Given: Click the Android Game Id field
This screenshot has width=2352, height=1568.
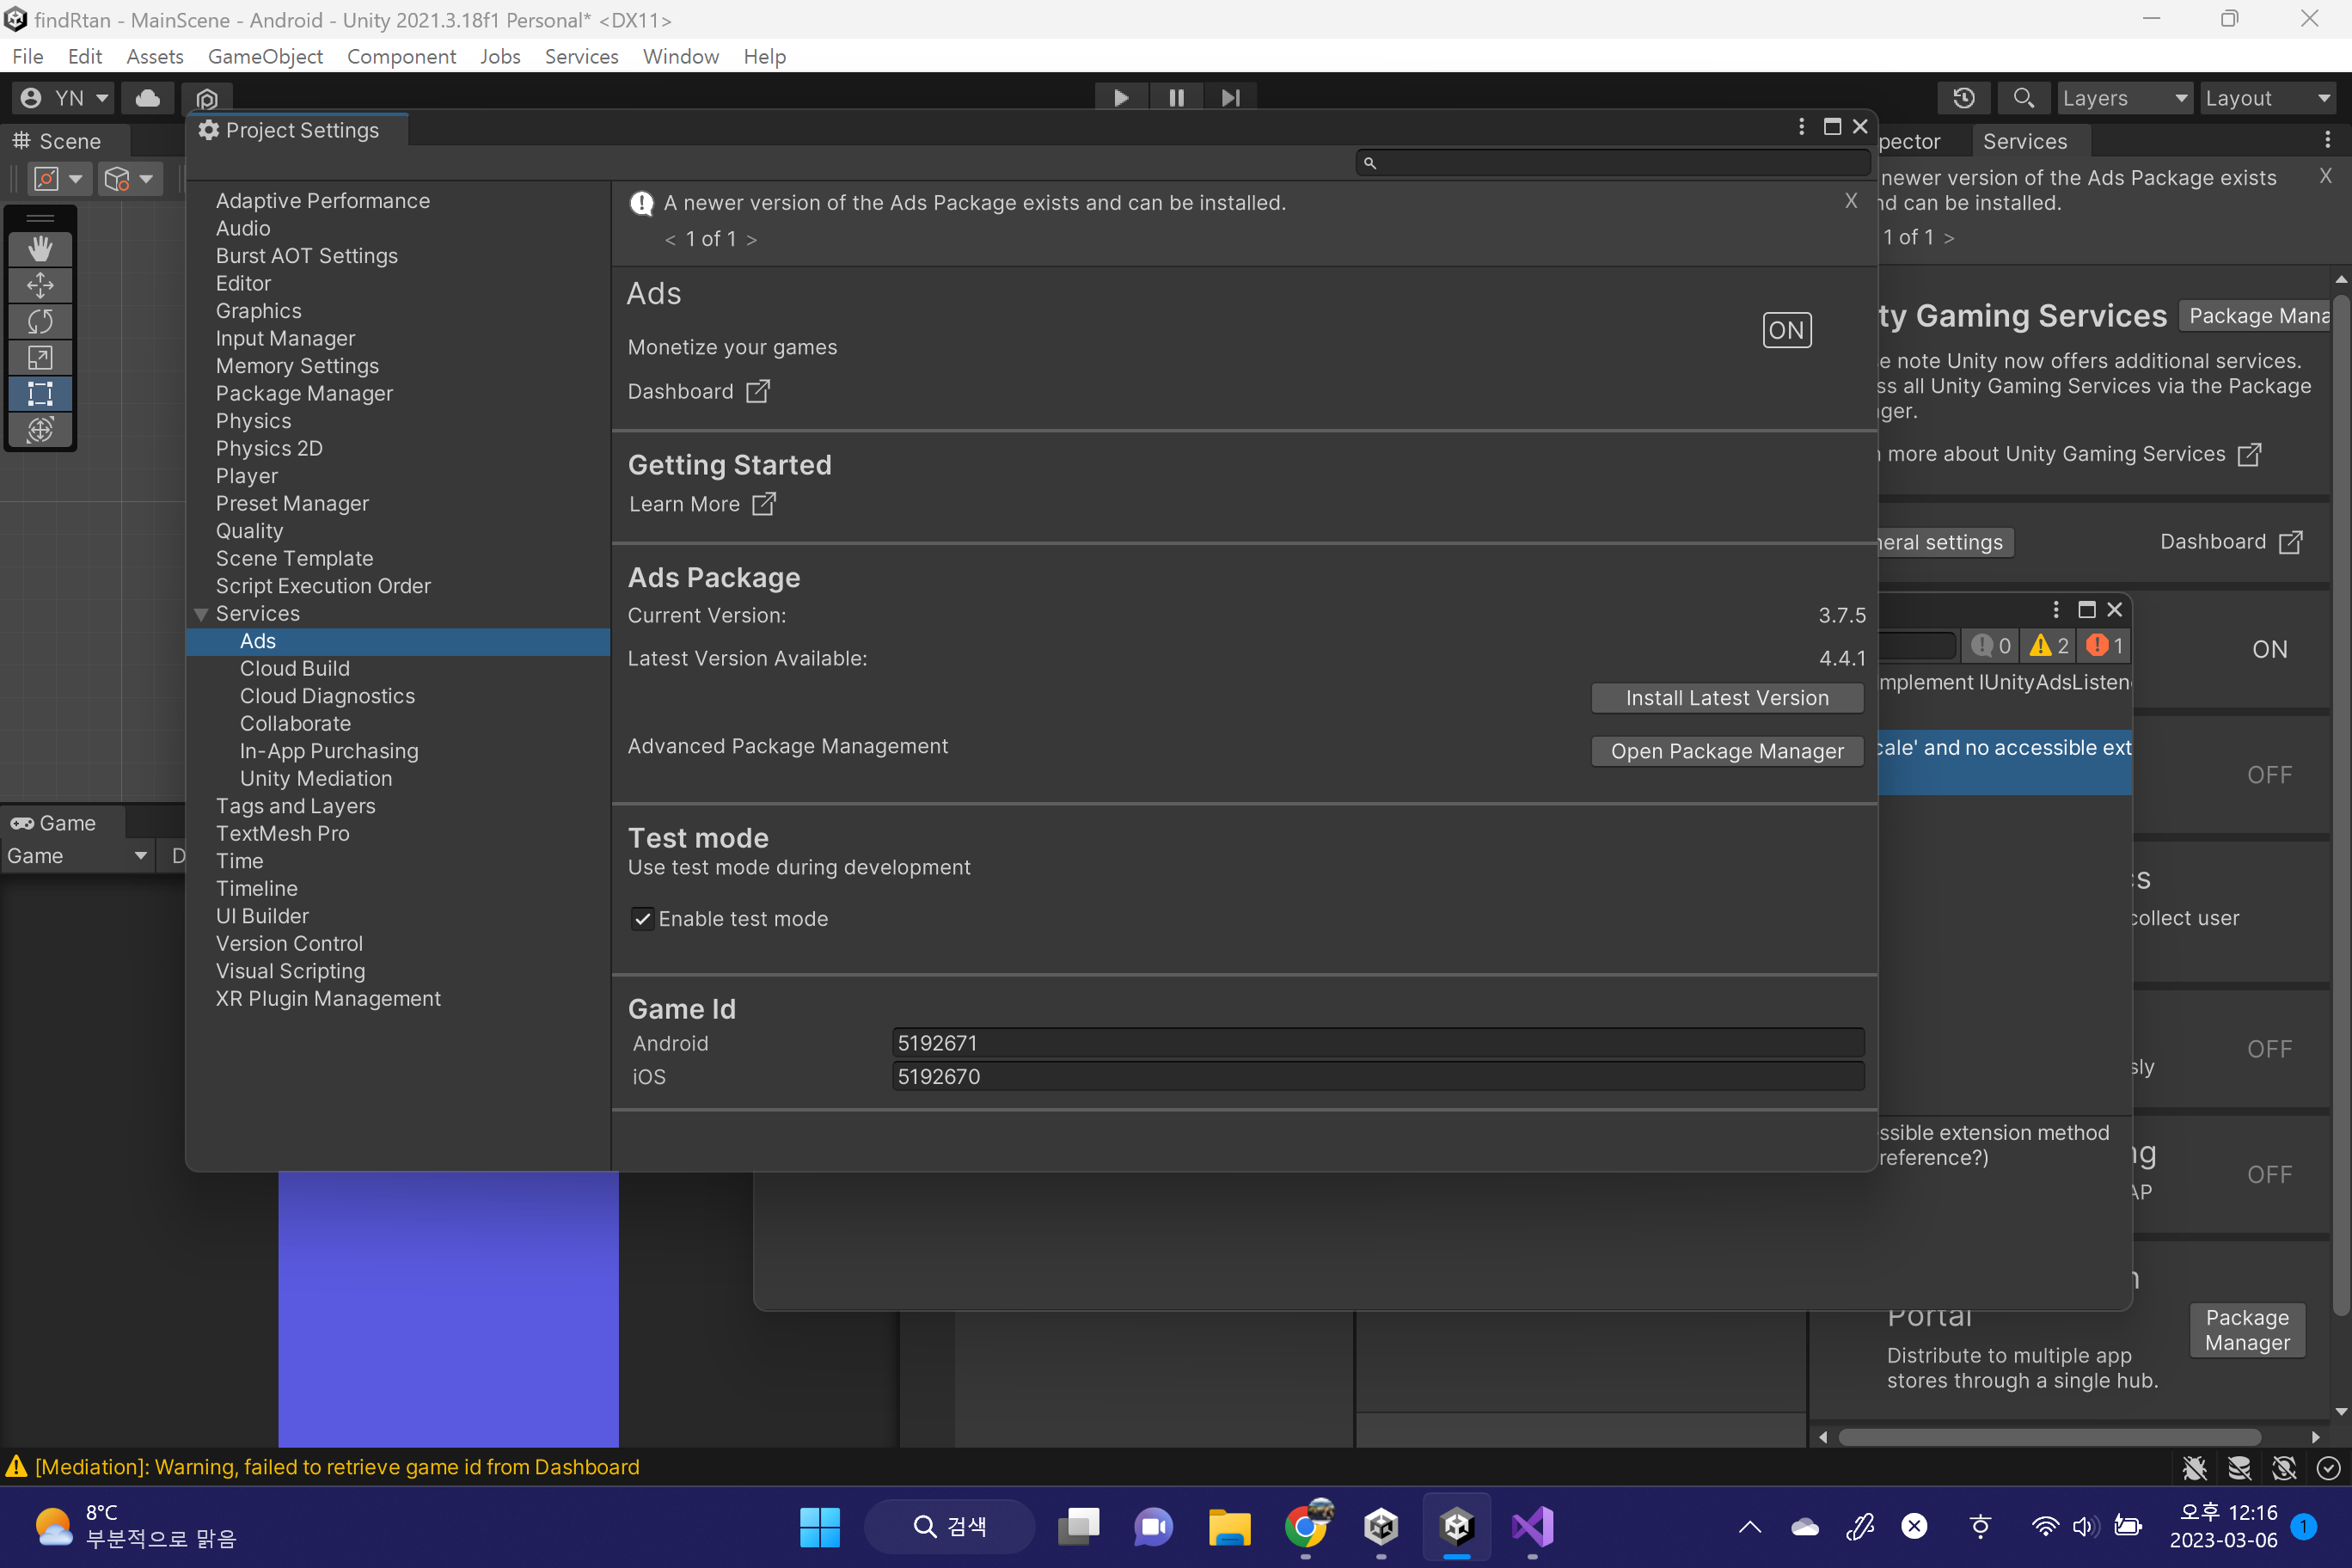Looking at the screenshot, I should 1378,1043.
